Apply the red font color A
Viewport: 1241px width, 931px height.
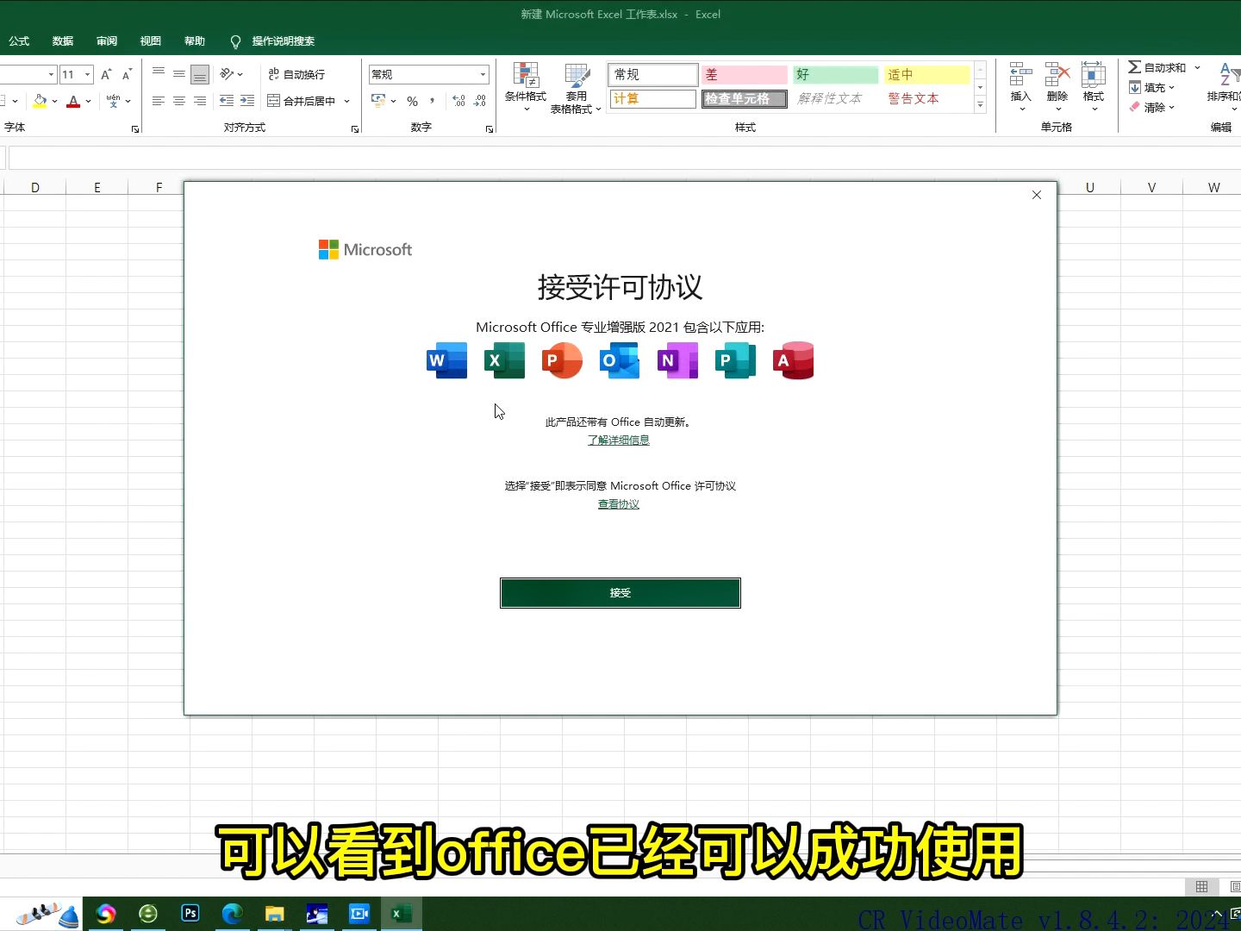(73, 101)
